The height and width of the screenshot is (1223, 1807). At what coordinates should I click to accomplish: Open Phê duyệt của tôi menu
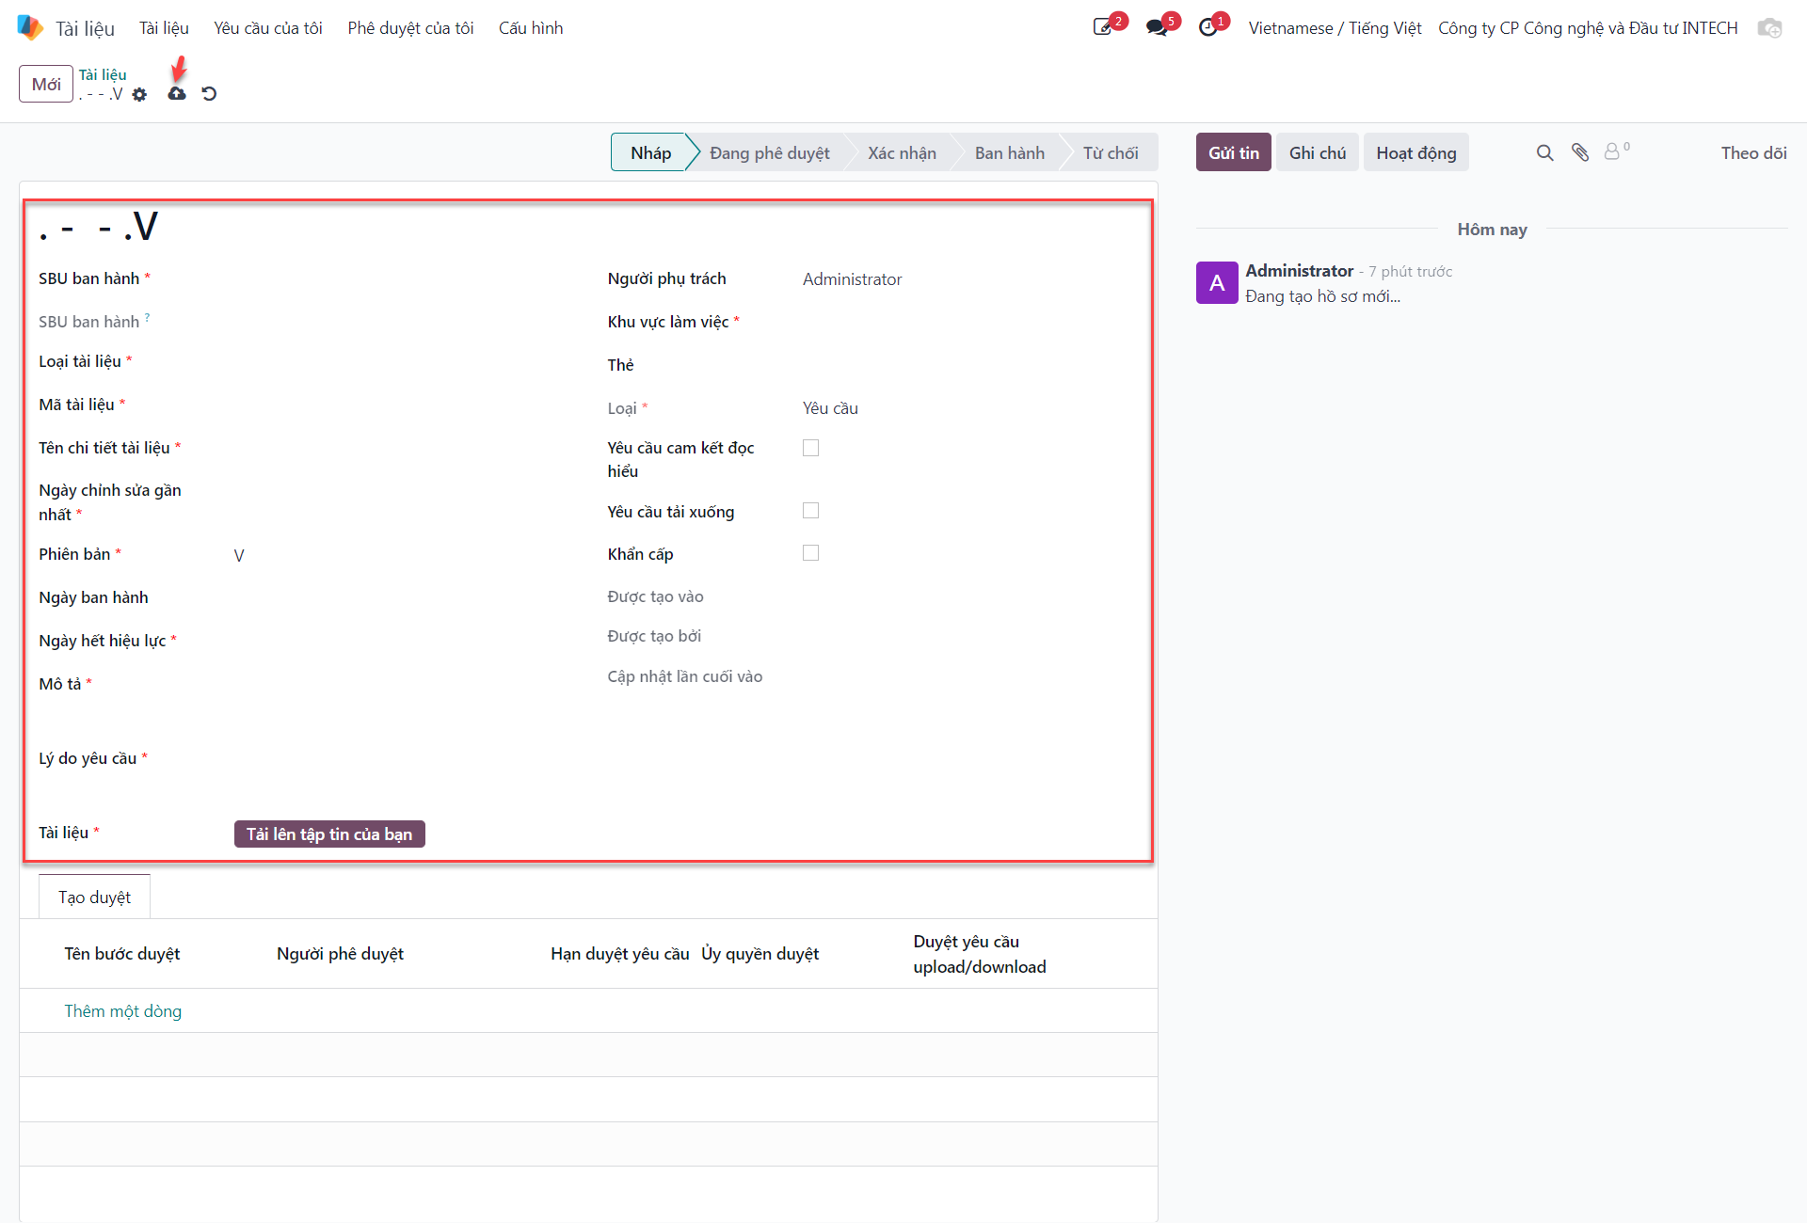click(410, 28)
